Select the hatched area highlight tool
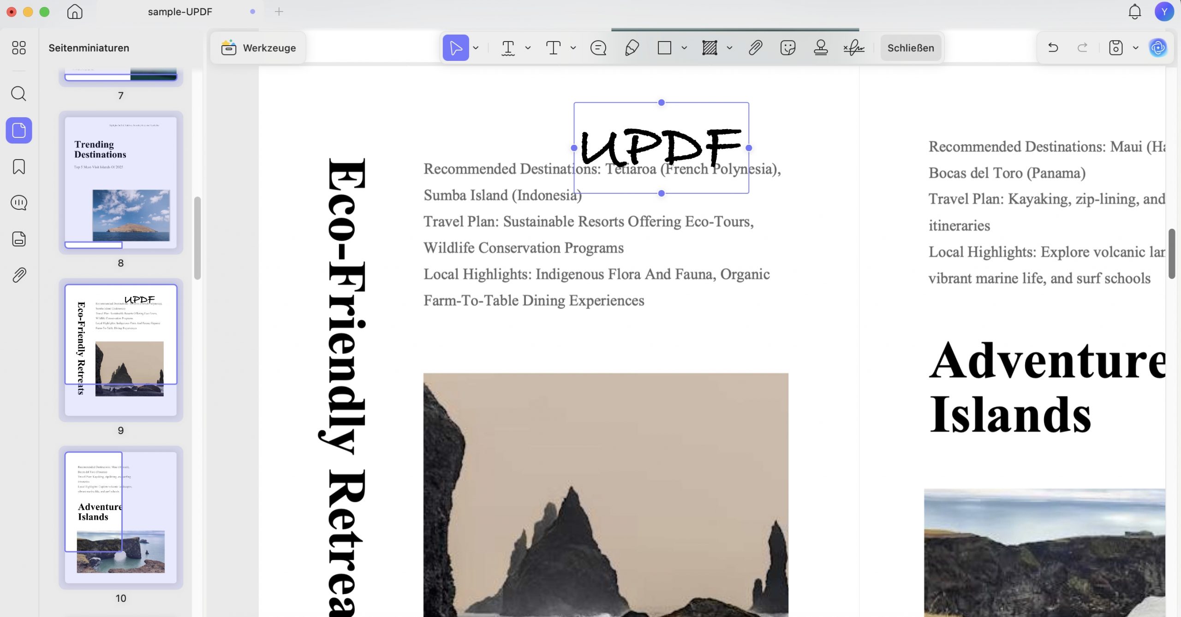 710,47
